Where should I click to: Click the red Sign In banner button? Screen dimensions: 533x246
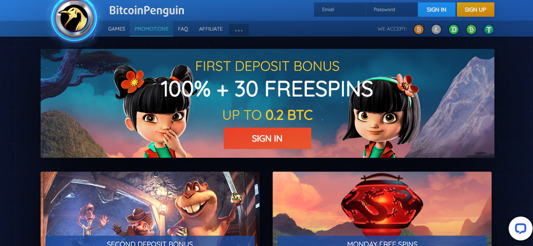pyautogui.click(x=267, y=138)
